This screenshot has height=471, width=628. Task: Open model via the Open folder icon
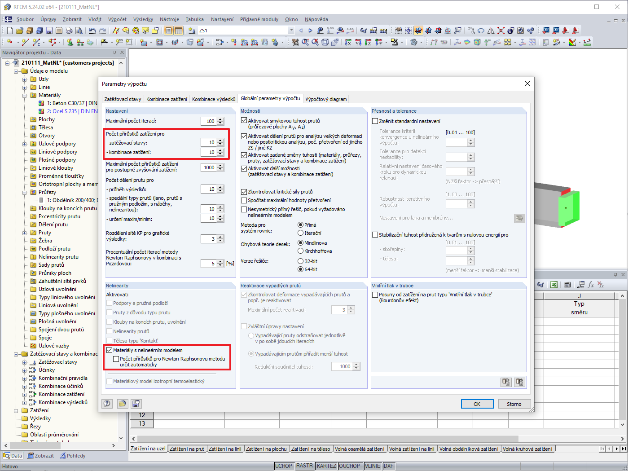click(x=19, y=31)
